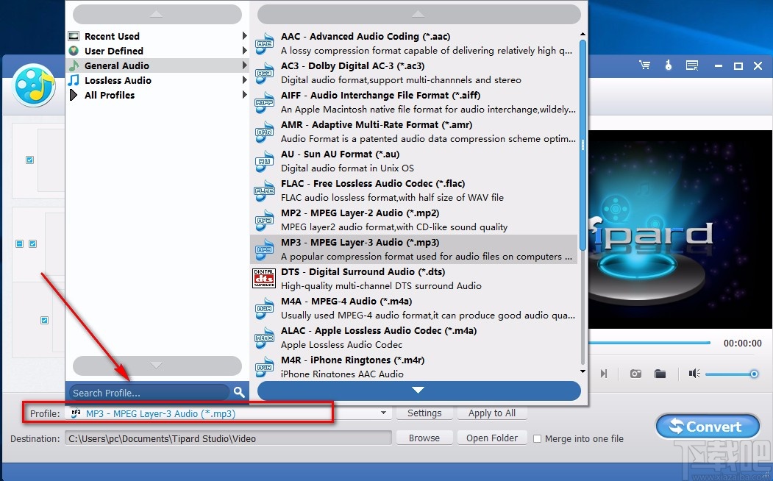Click the MP2 format icon

tap(265, 220)
